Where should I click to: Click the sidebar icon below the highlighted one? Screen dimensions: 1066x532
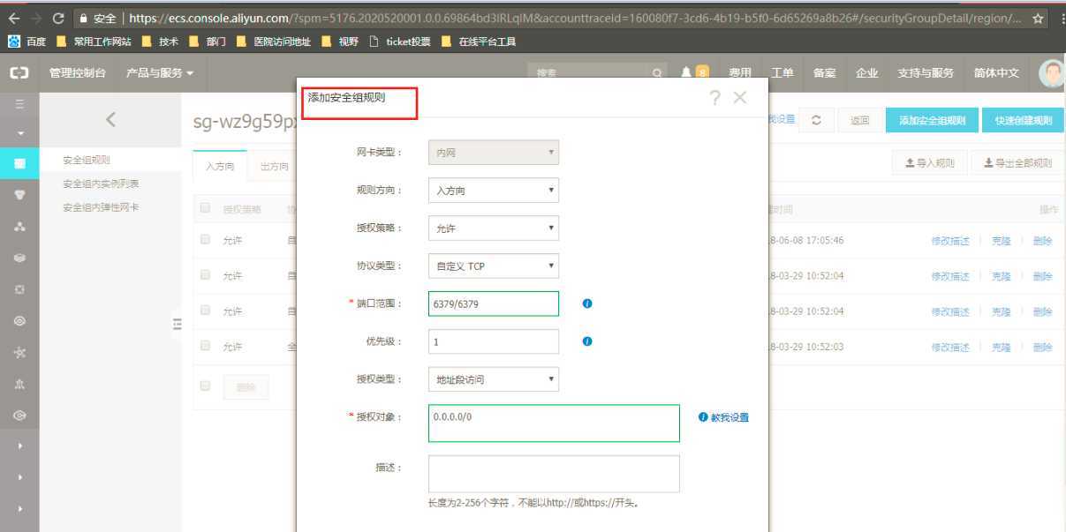(19, 195)
